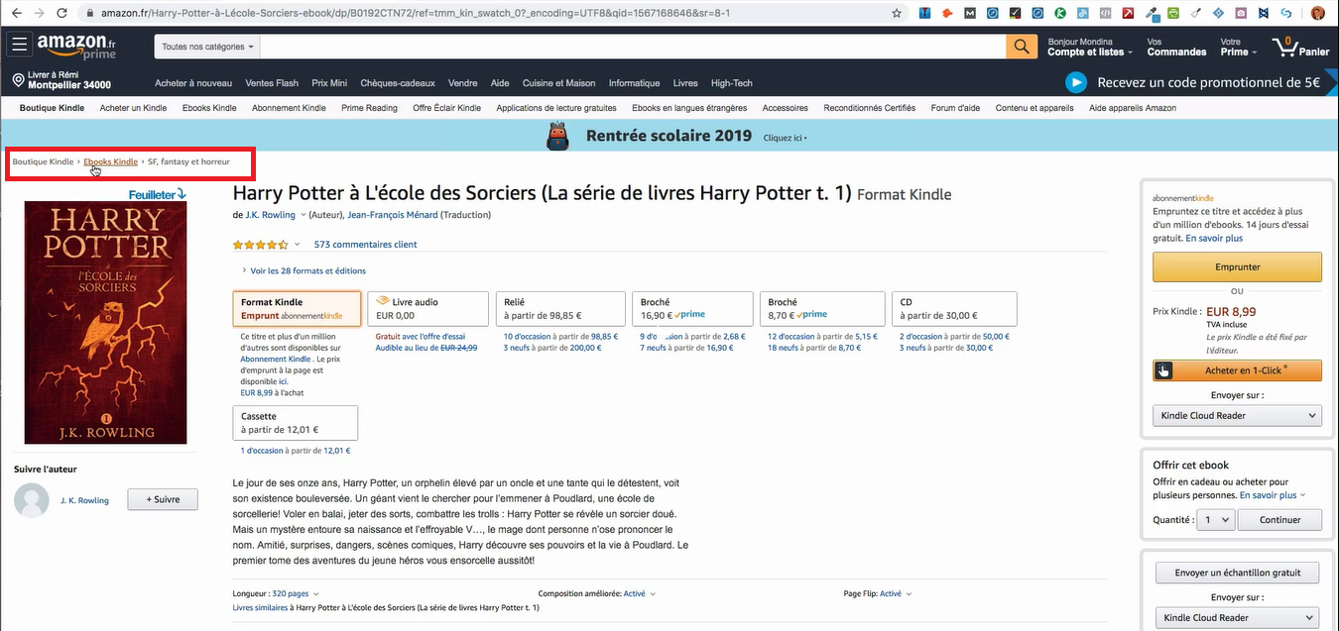Select the Broché 16,90 € format
This screenshot has width=1339, height=631.
click(x=692, y=309)
